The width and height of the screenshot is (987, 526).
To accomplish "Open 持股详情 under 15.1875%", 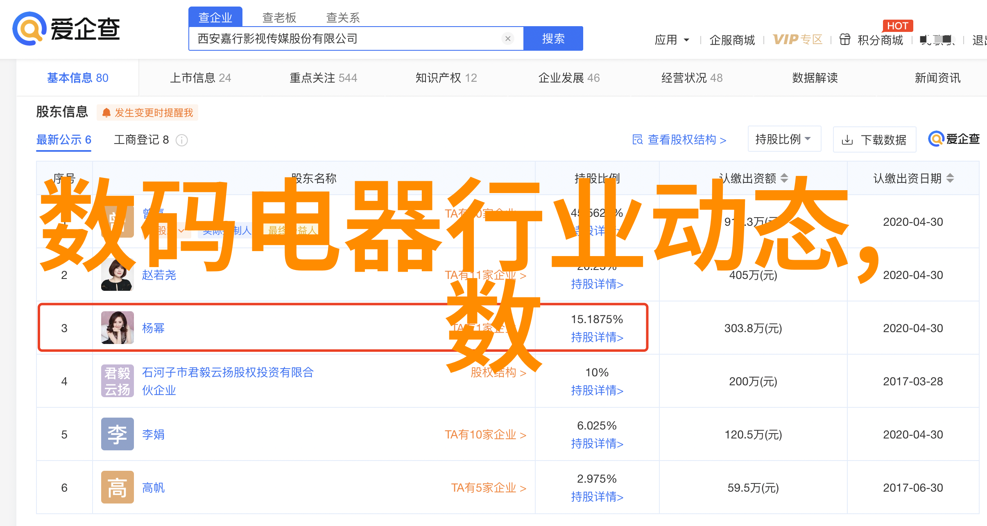I will coord(597,337).
